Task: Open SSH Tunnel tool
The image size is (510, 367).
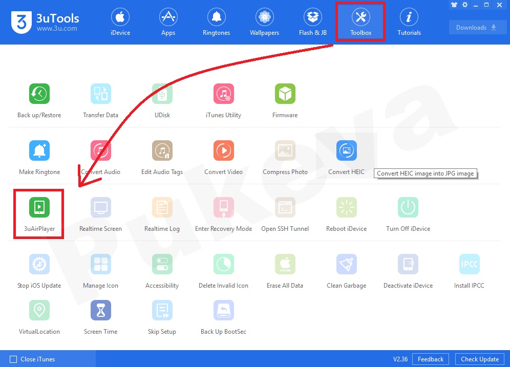Action: pos(285,214)
